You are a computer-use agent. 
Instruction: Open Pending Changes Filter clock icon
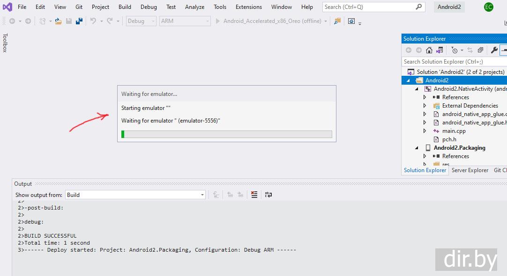(454, 50)
